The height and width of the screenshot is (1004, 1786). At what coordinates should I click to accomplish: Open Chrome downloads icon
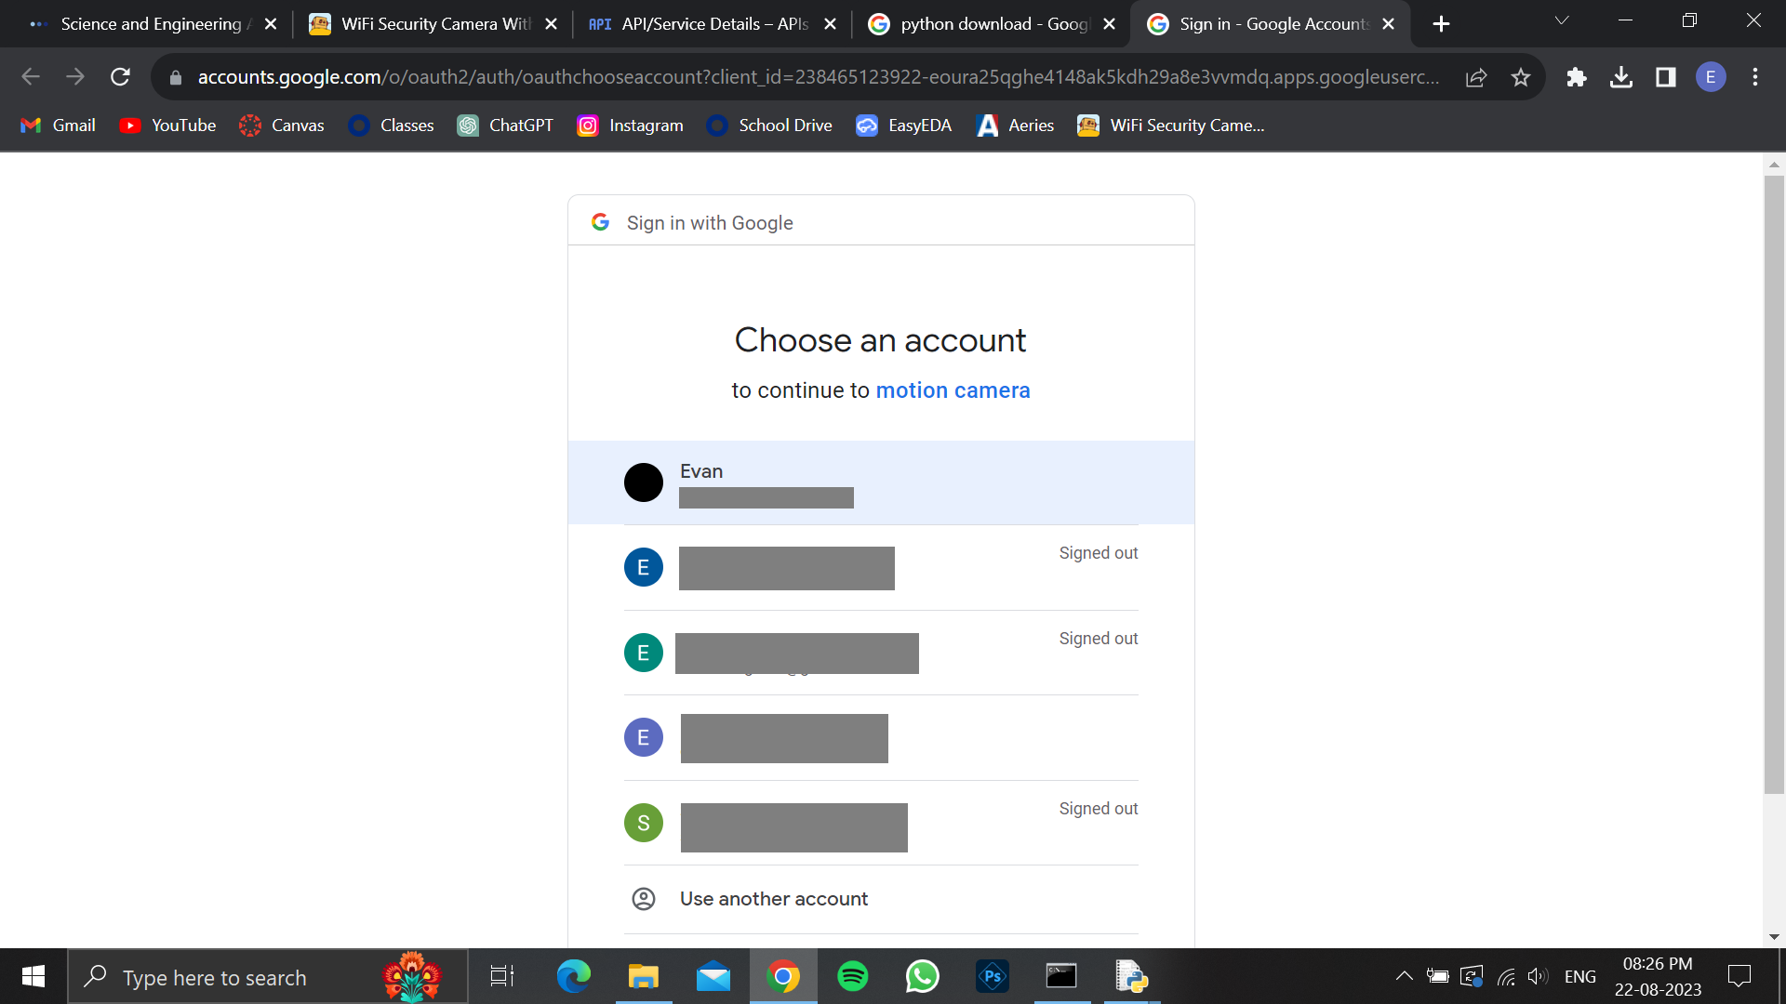pyautogui.click(x=1621, y=77)
